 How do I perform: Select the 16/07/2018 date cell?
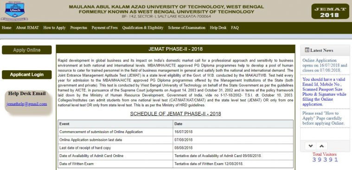click(x=233, y=132)
